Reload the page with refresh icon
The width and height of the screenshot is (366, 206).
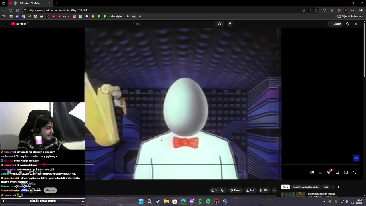11,10
